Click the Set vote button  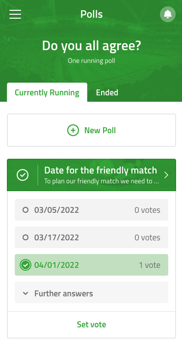[x=91, y=324]
